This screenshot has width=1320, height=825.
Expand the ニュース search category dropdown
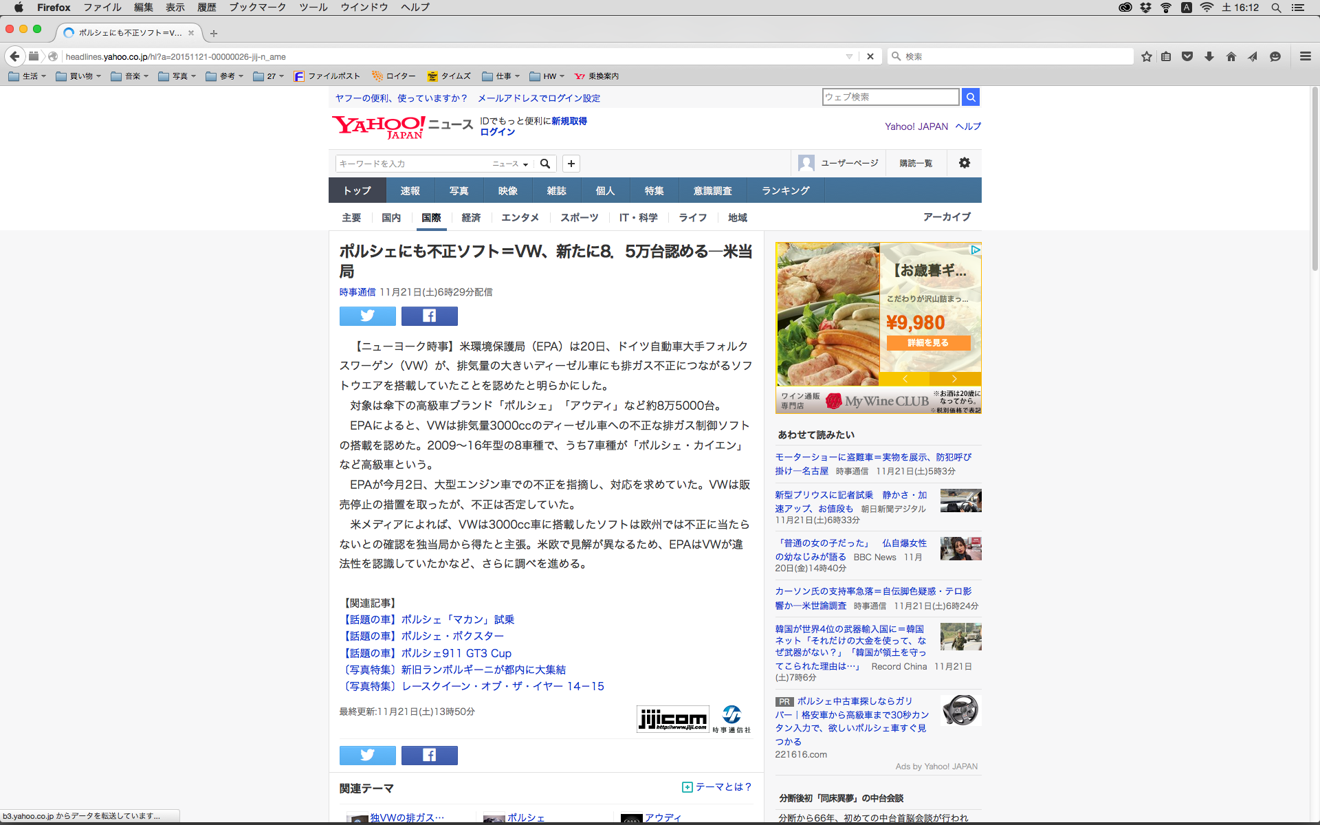[510, 164]
